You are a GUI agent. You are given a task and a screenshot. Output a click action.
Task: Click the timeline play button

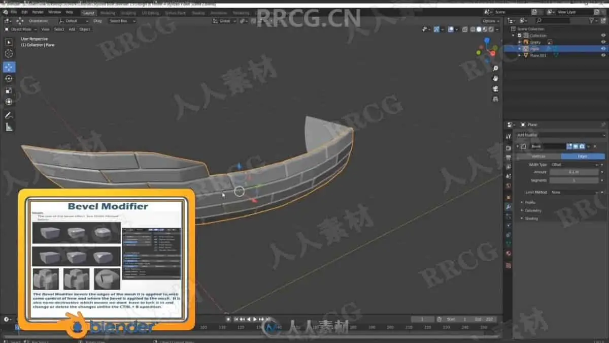click(255, 319)
